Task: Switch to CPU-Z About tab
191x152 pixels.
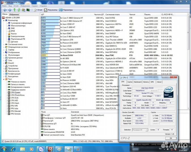Action: (x=159, y=82)
